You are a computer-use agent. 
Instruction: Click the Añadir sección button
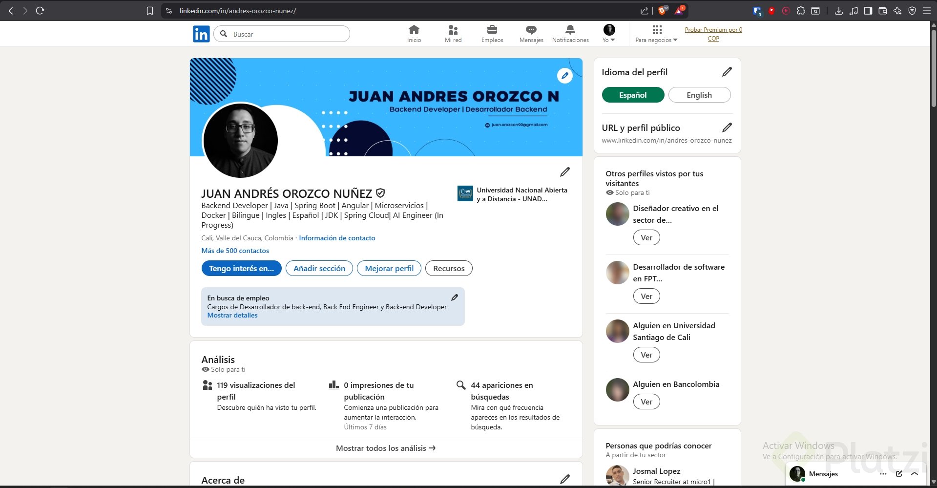[319, 268]
